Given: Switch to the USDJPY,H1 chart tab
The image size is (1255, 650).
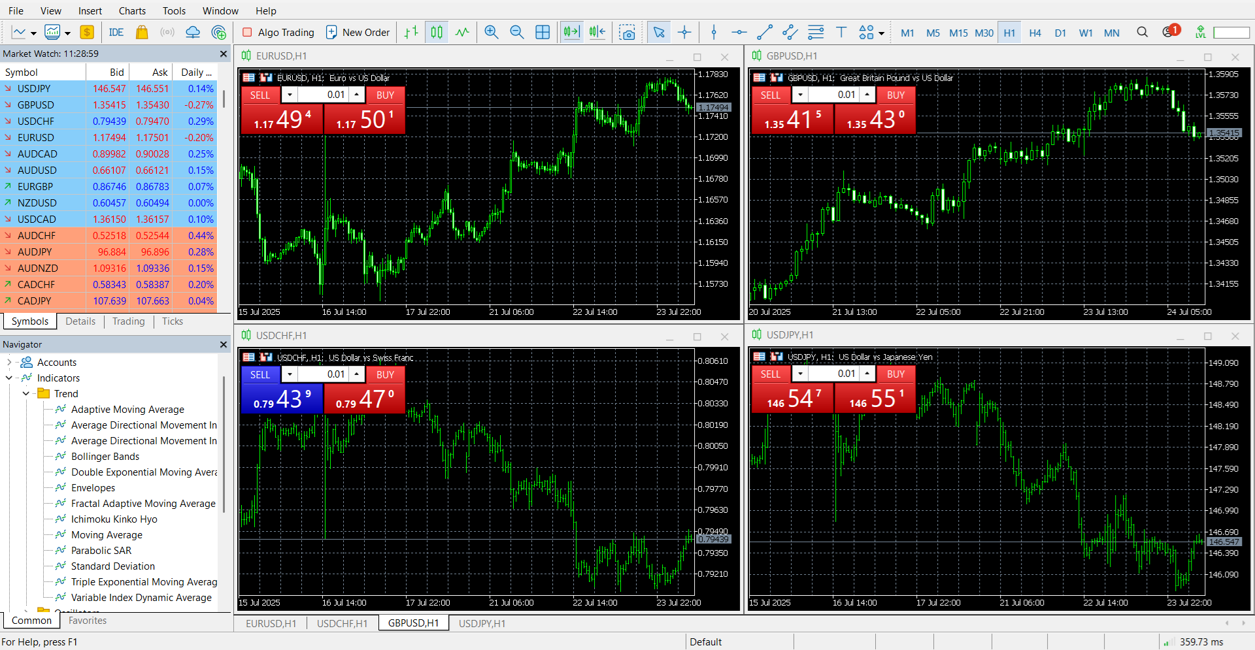Looking at the screenshot, I should point(482,623).
